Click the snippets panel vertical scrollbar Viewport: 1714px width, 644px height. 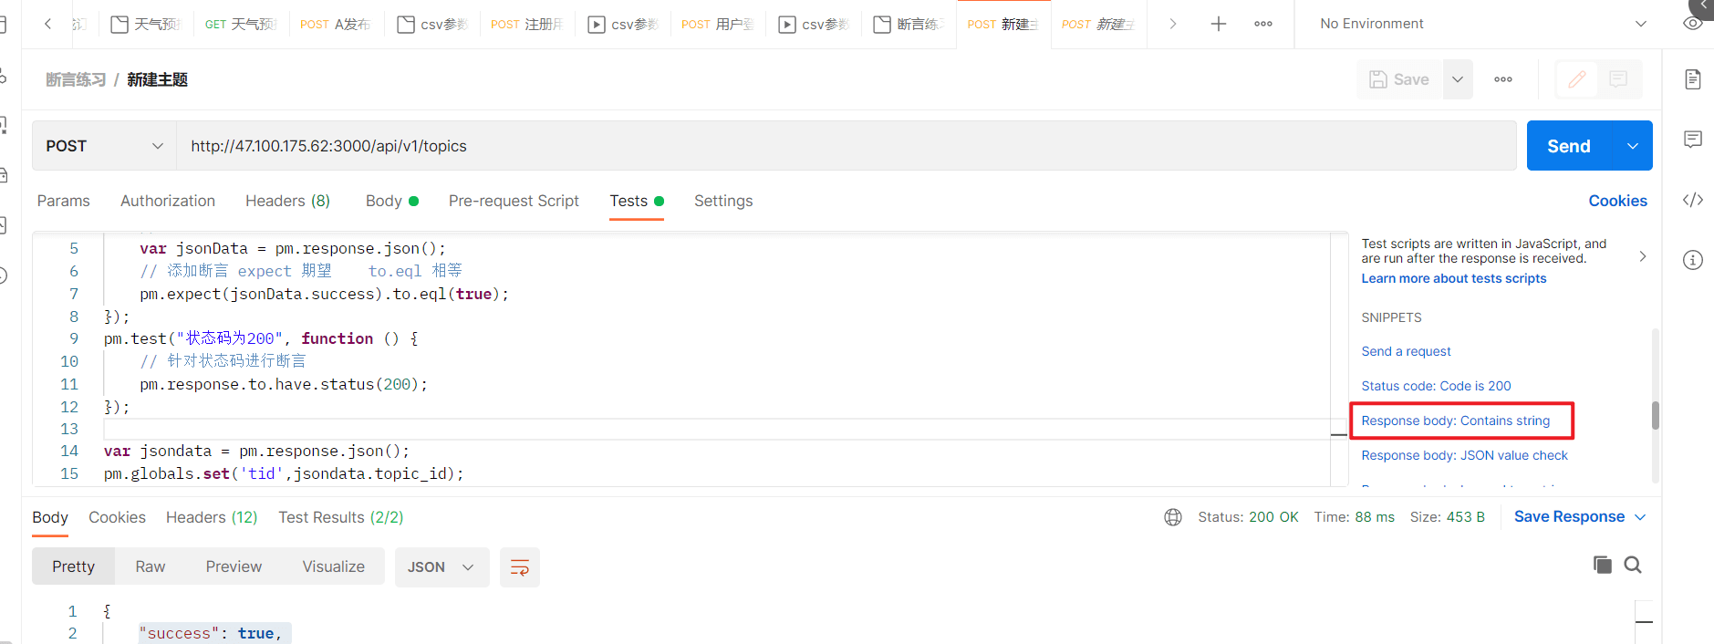(1655, 415)
